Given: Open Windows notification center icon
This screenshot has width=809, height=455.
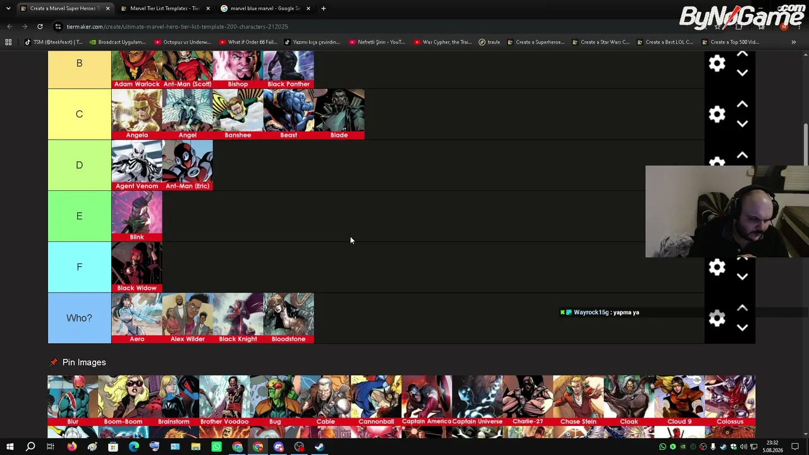Looking at the screenshot, I should point(795,447).
